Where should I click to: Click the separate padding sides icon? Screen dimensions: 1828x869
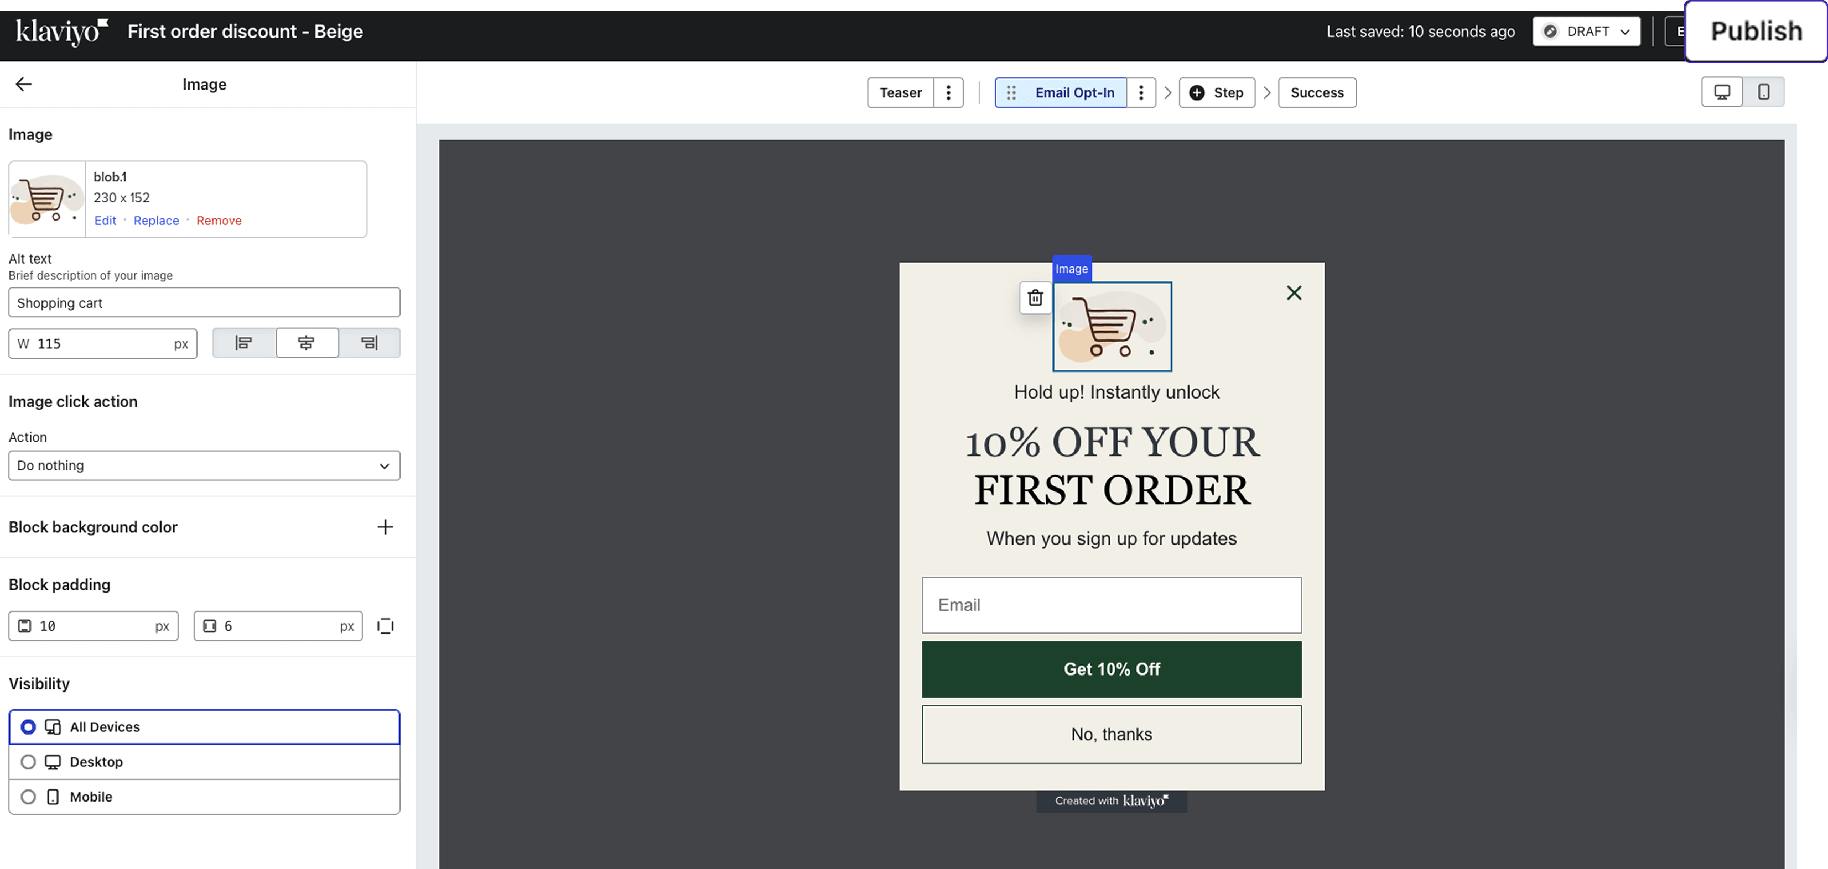tap(385, 626)
